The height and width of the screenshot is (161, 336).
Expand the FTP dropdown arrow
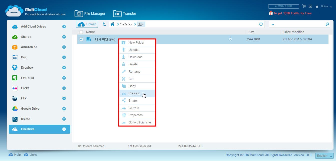click(x=64, y=98)
